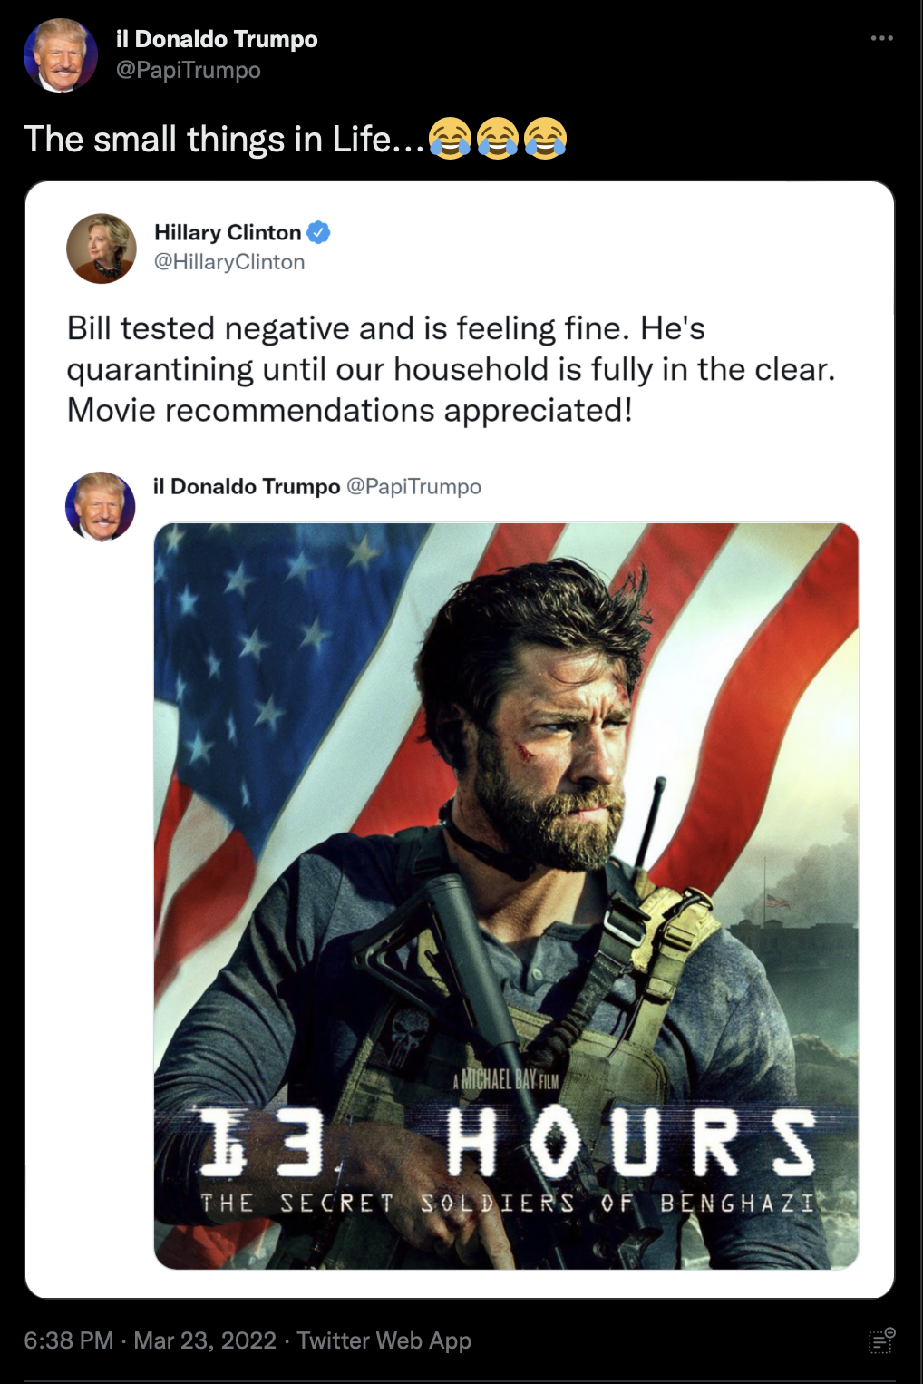923x1384 pixels.
Task: Click the small Trumpo avatar inside quoted tweet
Action: (101, 506)
